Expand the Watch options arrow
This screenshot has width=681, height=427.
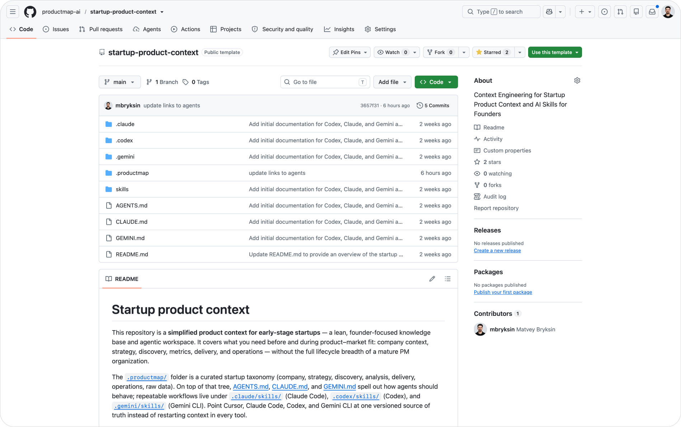pyautogui.click(x=415, y=52)
